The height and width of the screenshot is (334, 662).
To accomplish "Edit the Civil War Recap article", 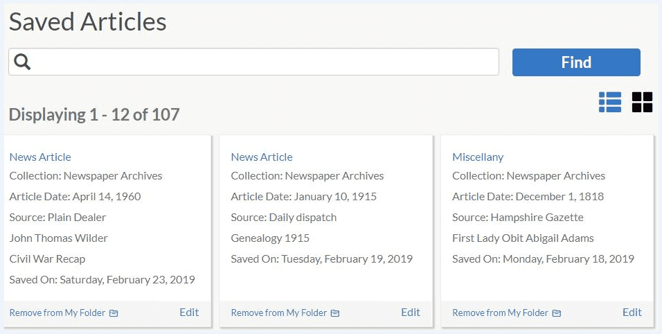I will point(189,313).
